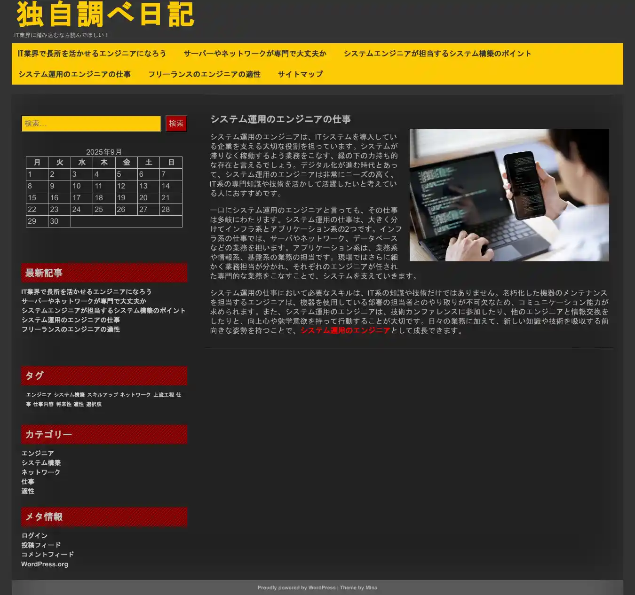Click the site title 独自調べ日記
The width and height of the screenshot is (635, 595).
click(x=105, y=15)
